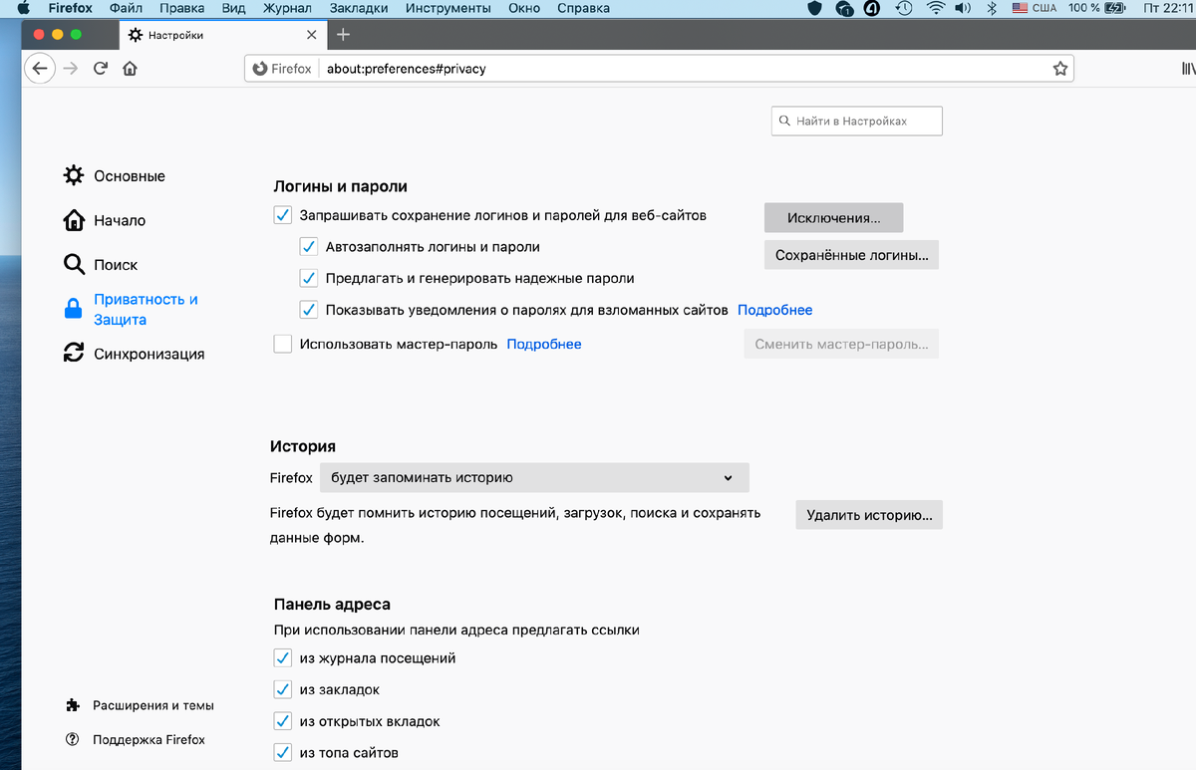Toggle из открытых вкладок checkbox

pos(283,721)
